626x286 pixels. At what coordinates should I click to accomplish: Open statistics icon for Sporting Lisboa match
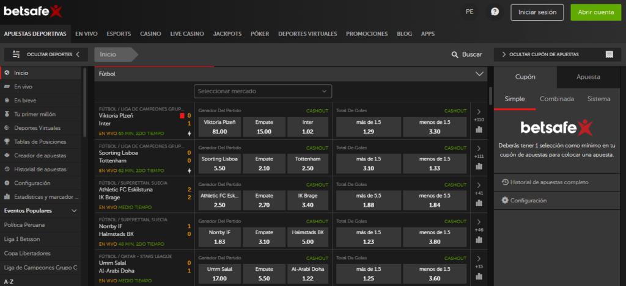(x=479, y=166)
